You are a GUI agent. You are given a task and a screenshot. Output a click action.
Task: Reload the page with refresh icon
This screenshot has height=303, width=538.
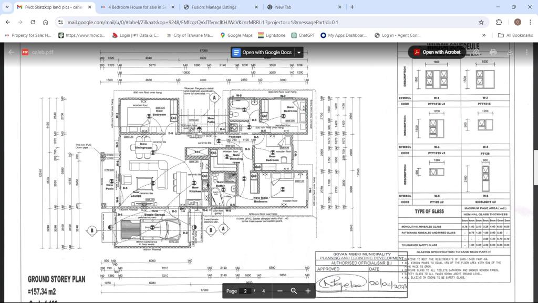(x=33, y=22)
